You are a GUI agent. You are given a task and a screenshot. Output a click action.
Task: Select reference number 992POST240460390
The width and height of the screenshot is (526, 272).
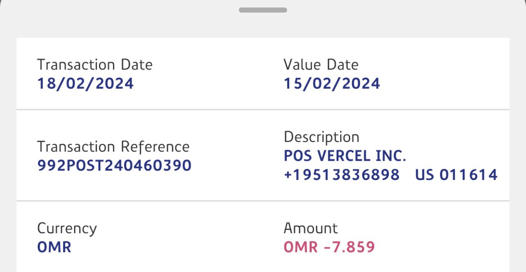click(x=114, y=165)
